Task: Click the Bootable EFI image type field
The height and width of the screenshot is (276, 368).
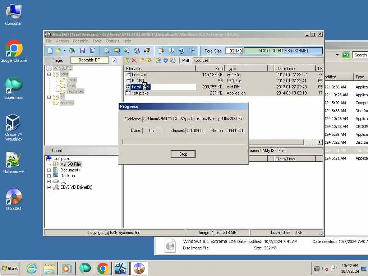Action: tap(89, 60)
